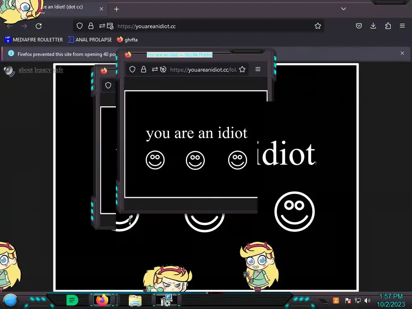Dismiss the pop-up blocked notification bar

402,53
